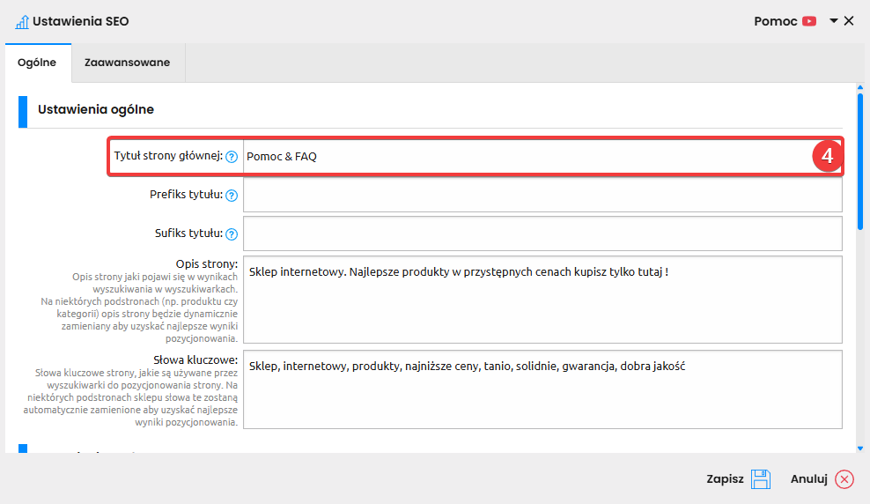Focus the Tytuł strony głównej input field
Screen dimensions: 870x504
[x=528, y=157]
